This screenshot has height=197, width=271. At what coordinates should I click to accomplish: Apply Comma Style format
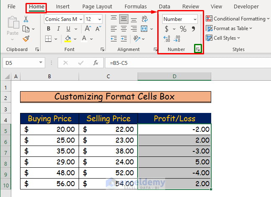193,29
